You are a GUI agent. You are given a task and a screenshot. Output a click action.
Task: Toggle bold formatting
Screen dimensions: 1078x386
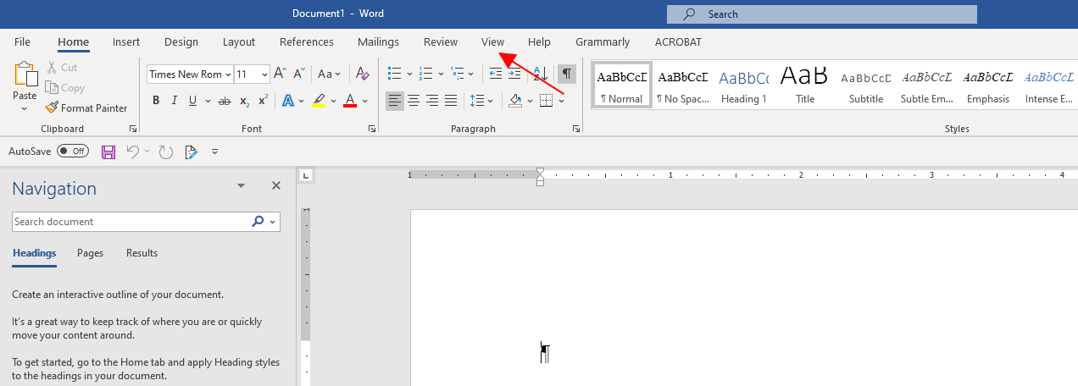(156, 101)
